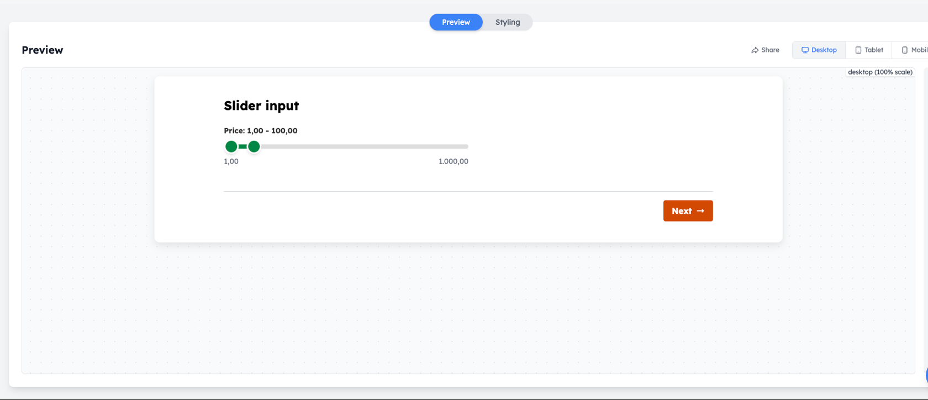This screenshot has height=400, width=928.
Task: Click the Price: 1,00 - 100,00 label
Action: click(261, 131)
